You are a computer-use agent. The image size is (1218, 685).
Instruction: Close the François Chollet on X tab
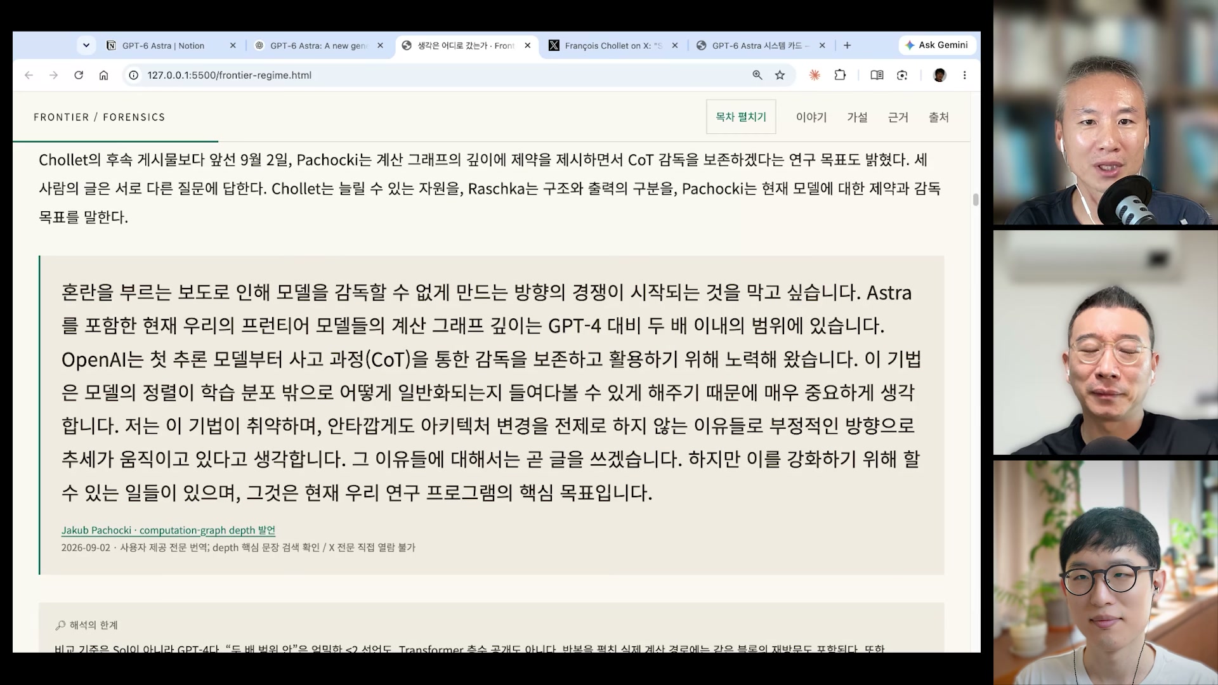click(x=675, y=46)
